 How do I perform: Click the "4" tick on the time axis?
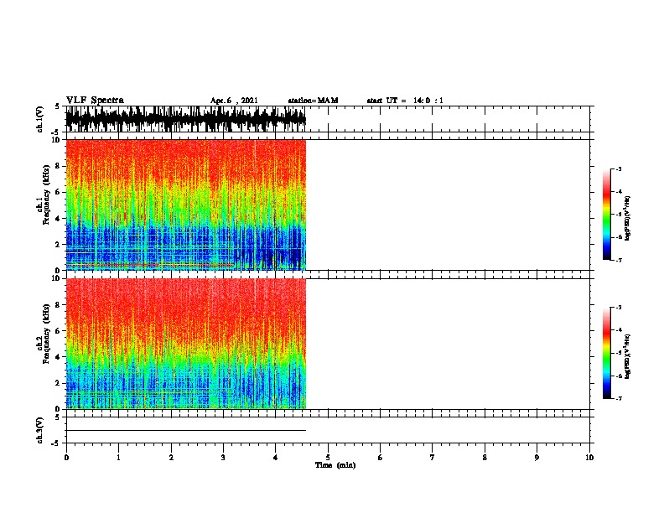(276, 458)
